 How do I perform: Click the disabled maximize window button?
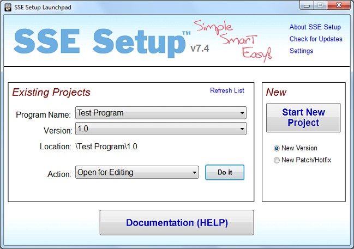coord(319,5)
